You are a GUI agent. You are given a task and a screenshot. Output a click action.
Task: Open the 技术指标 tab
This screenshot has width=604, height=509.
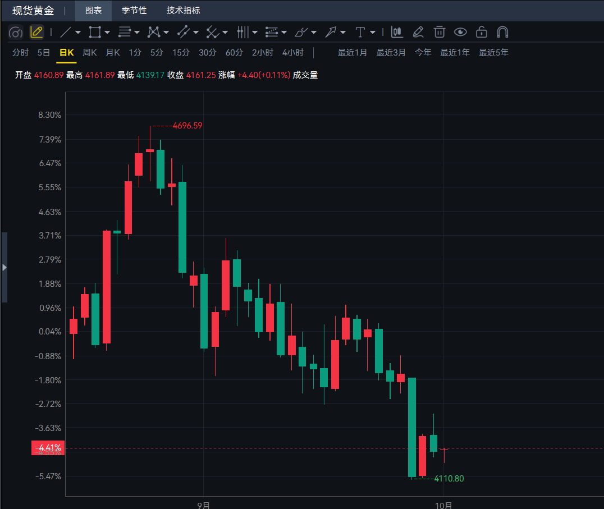pyautogui.click(x=184, y=11)
